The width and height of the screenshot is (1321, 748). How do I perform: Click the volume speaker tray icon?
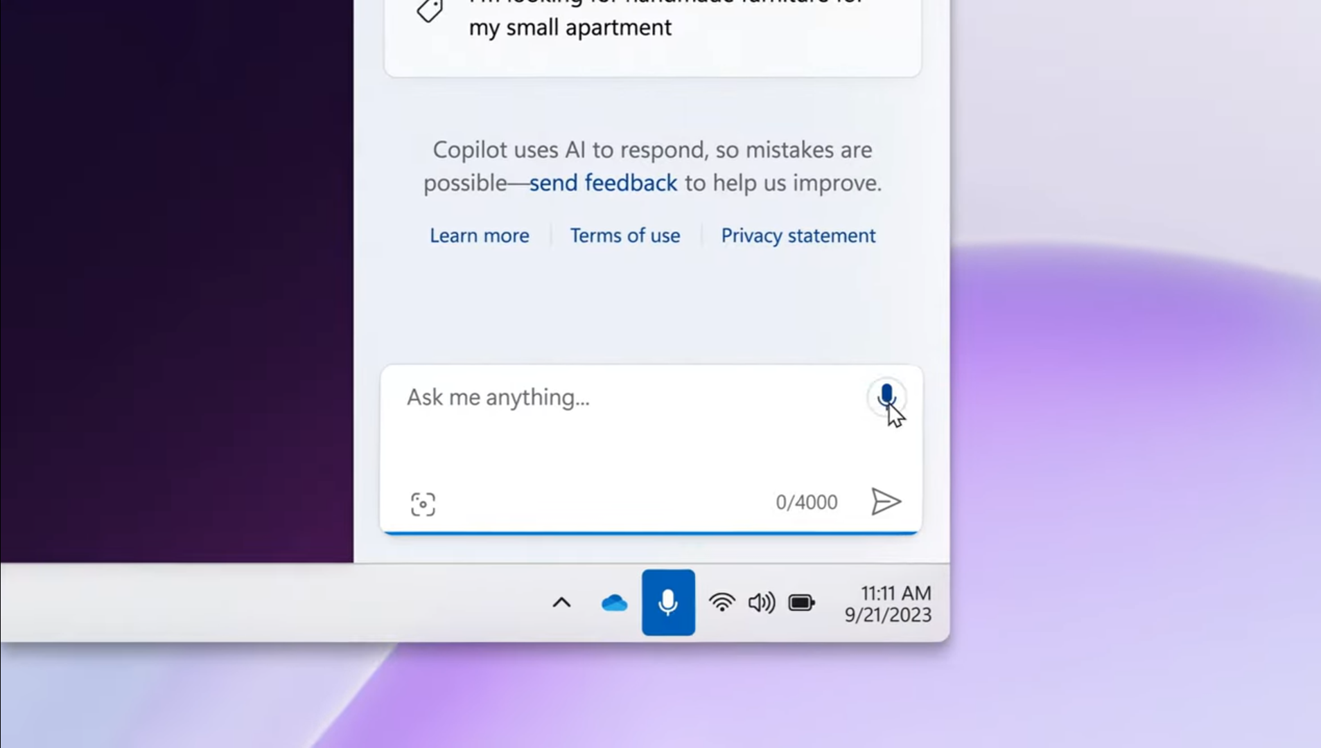762,603
